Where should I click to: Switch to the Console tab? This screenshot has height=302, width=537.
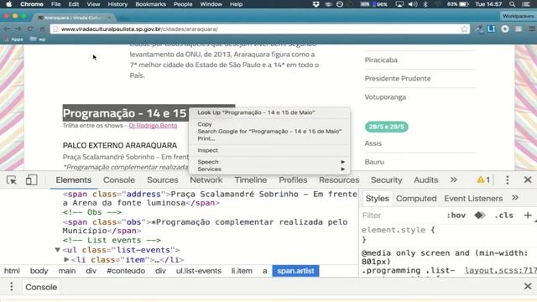(x=119, y=180)
